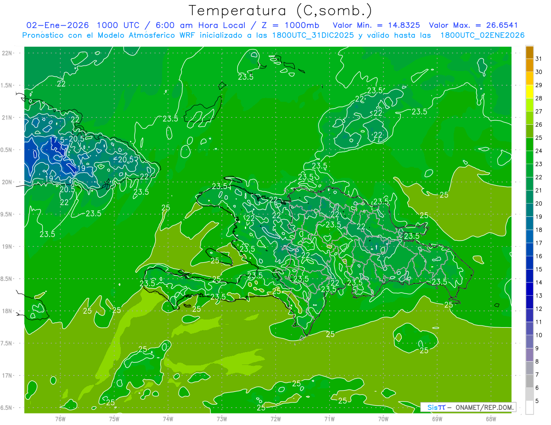
Task: Click the 73W longitude axis label
Action: [x=222, y=419]
